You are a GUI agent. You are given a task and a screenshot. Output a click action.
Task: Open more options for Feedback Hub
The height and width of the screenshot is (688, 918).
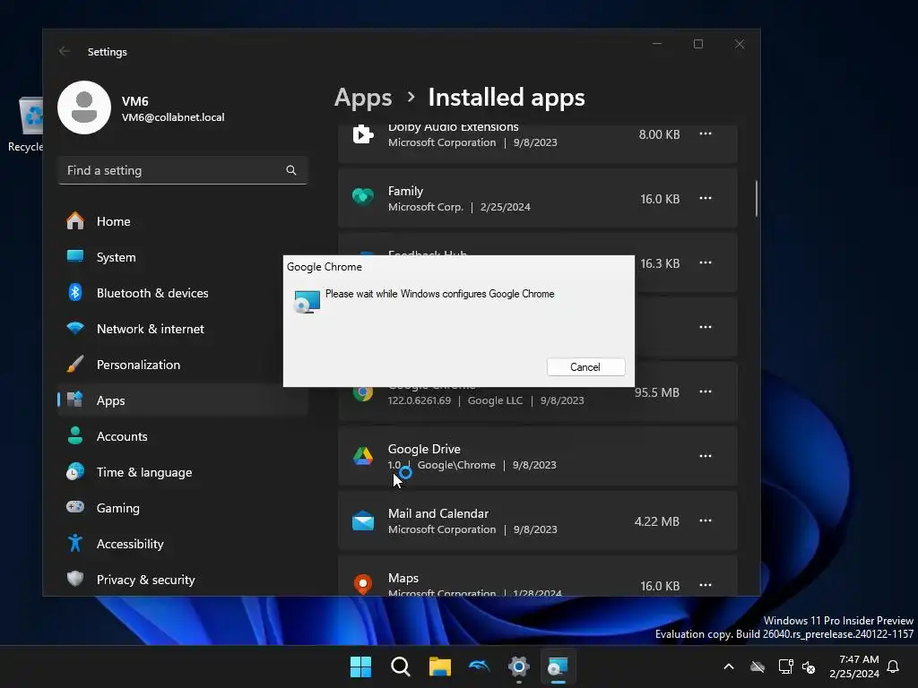[706, 262]
